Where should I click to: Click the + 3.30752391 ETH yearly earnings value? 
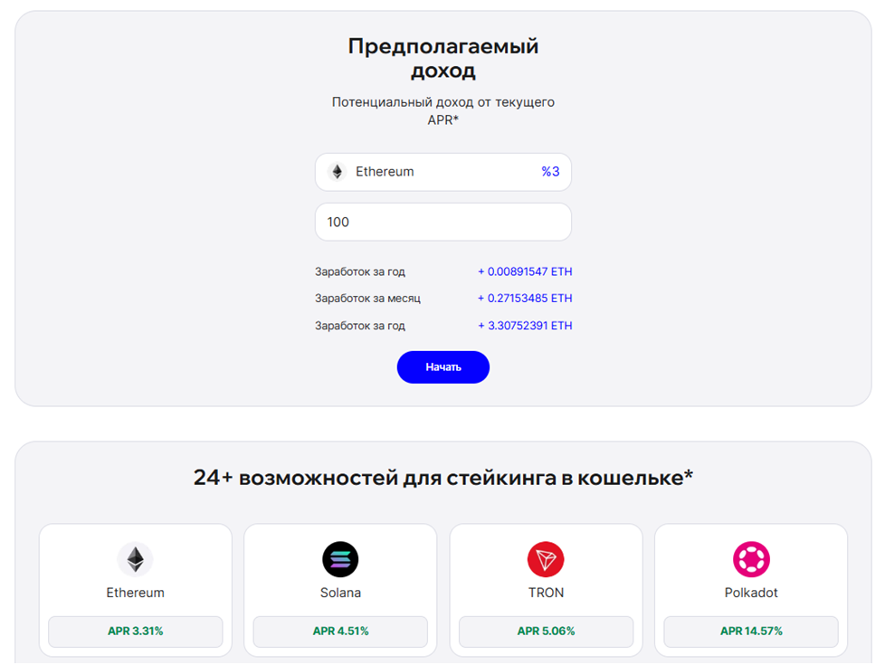[525, 326]
